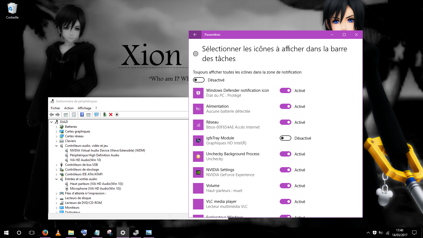Viewport: 423px width, 238px height.
Task: Click show/hide console tree icon in Device Manager
Action: (66, 115)
